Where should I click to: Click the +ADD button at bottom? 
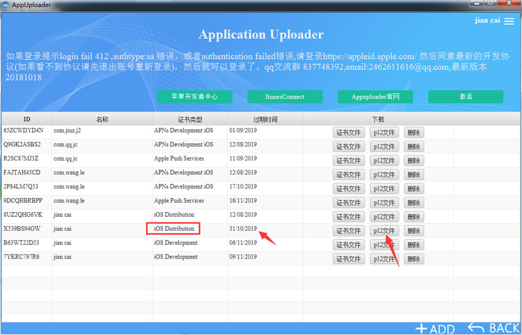point(435,329)
